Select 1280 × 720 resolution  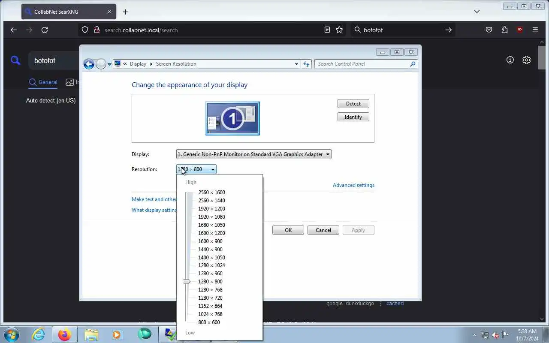point(210,298)
